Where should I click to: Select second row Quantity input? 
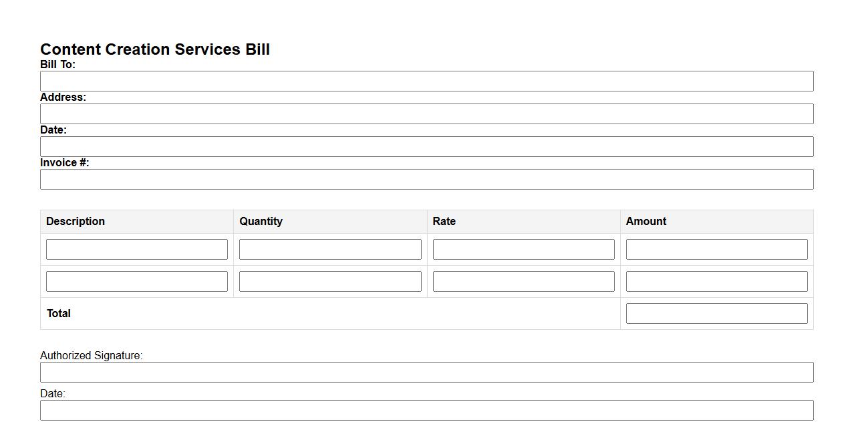click(x=330, y=282)
